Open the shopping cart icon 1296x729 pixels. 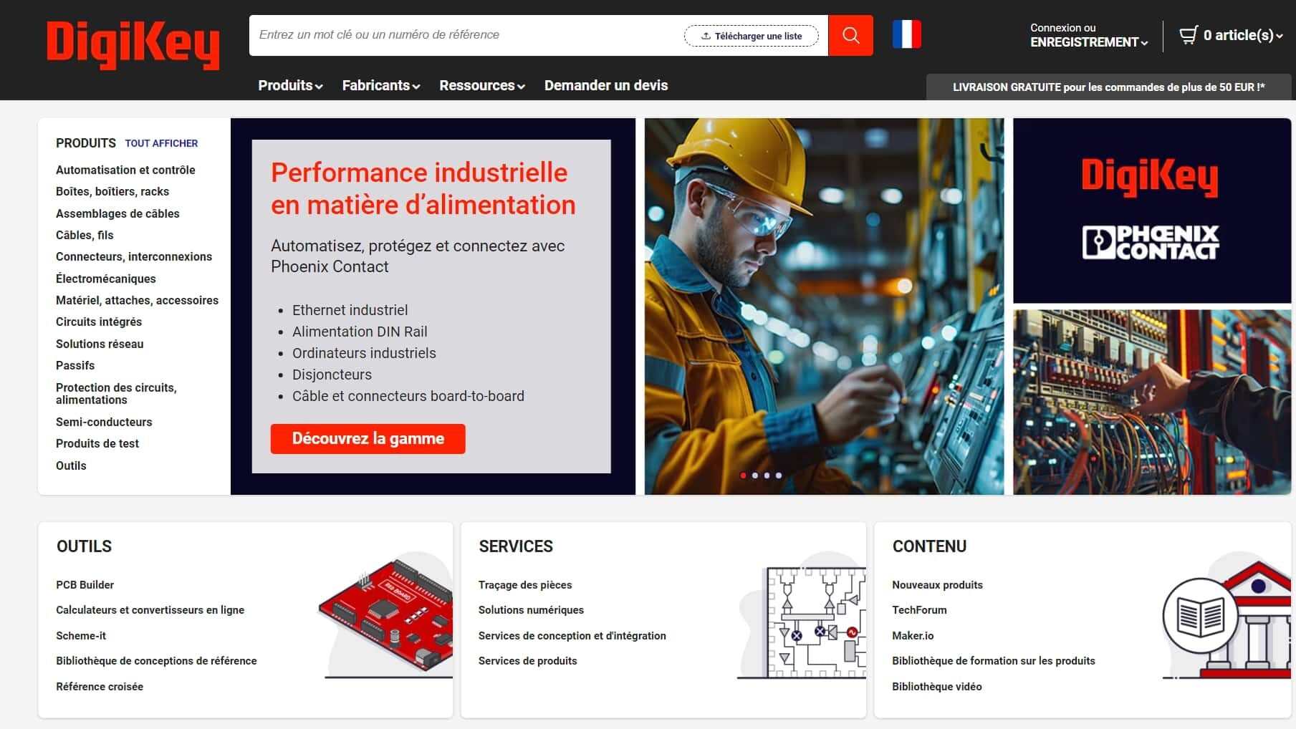coord(1189,35)
